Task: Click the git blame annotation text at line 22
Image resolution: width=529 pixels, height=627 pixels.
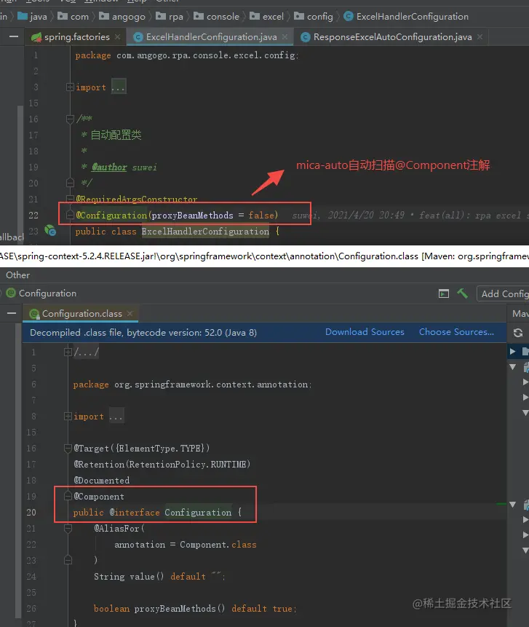Action: coord(410,215)
